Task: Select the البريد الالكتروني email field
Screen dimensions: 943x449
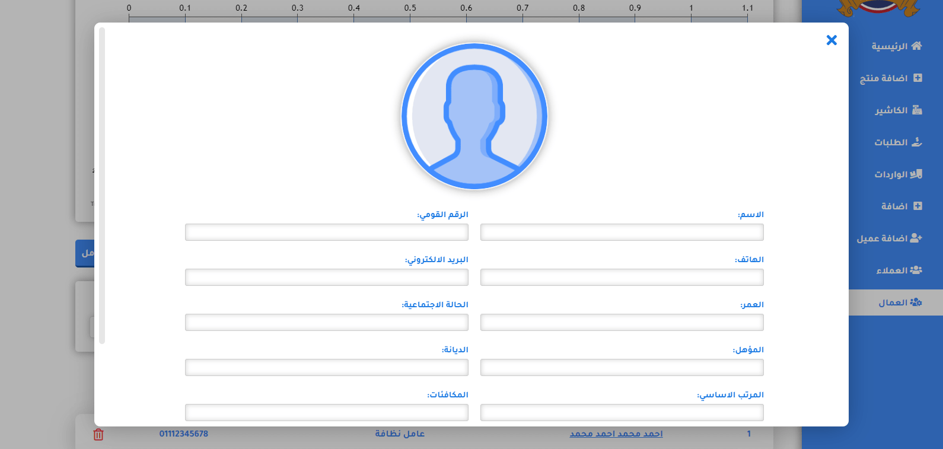Action: click(326, 277)
